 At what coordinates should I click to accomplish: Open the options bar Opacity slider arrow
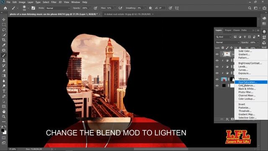(90, 8)
